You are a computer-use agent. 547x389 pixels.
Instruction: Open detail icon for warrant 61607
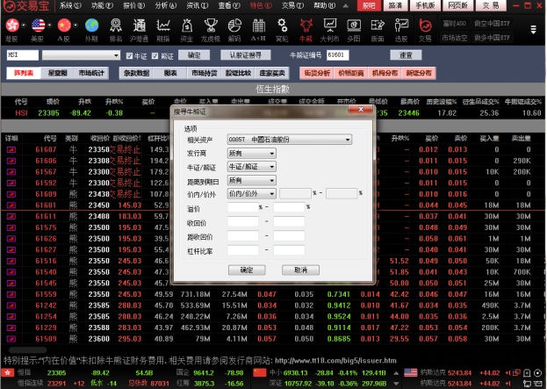12,150
